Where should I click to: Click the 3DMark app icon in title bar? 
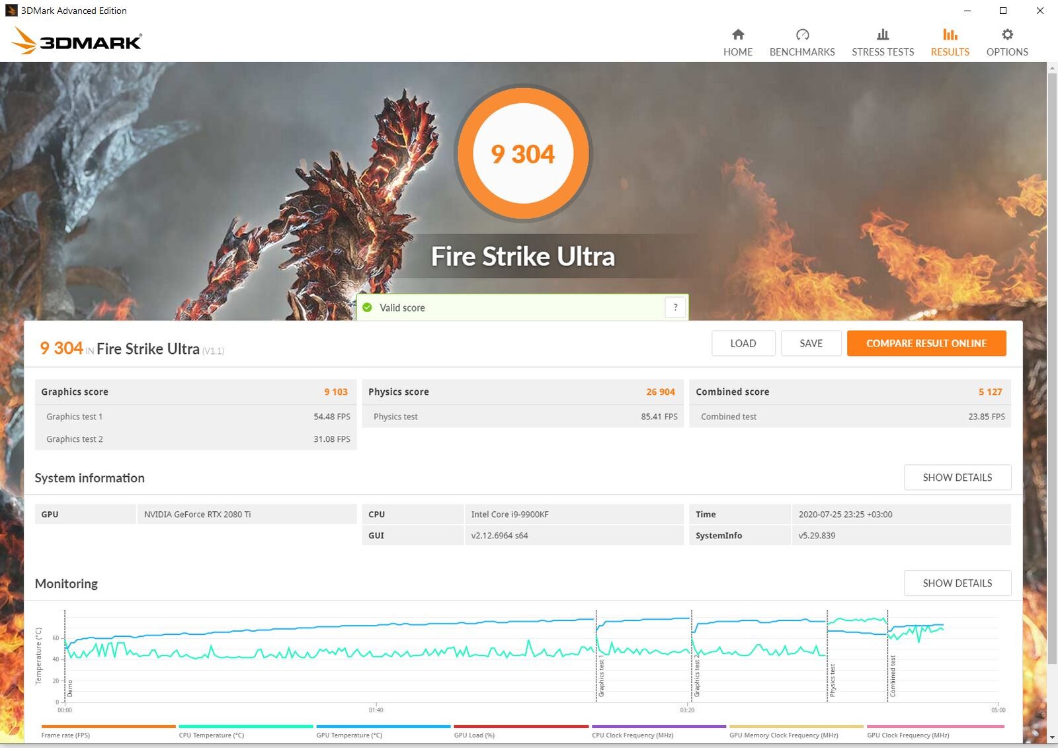coord(11,11)
